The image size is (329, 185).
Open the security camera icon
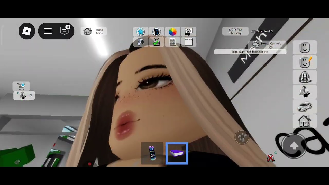[141, 42]
